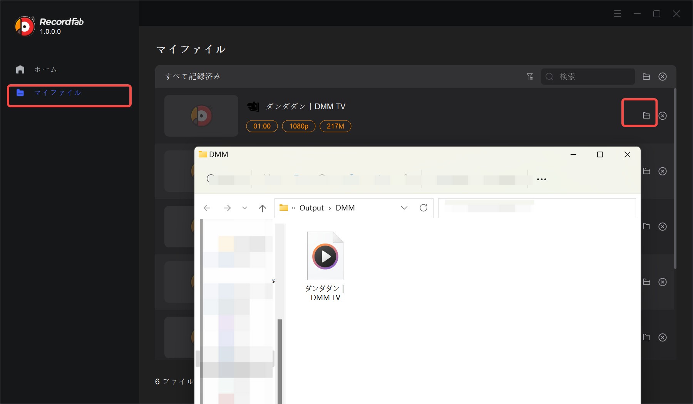The width and height of the screenshot is (693, 404).
Task: Go up one folder level in Explorer
Action: [263, 208]
